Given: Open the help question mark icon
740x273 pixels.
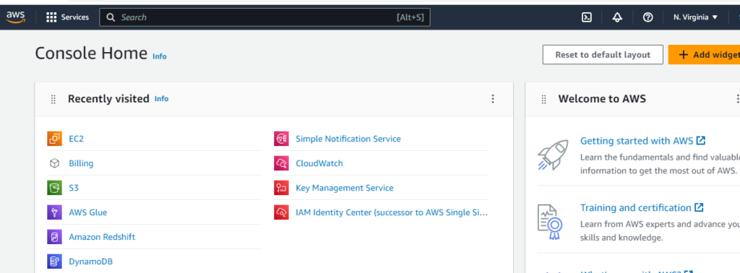Looking at the screenshot, I should 648,17.
